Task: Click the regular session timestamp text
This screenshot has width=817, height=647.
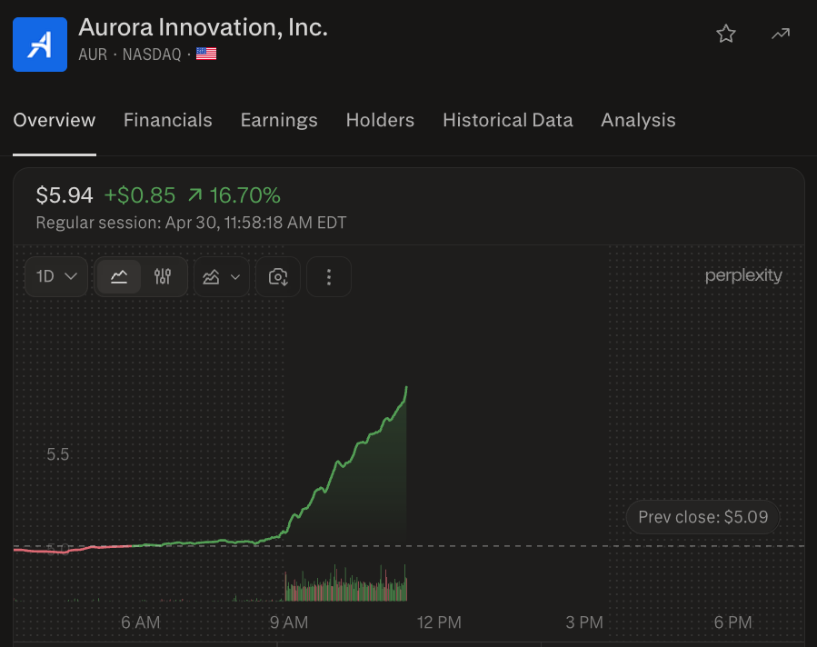Action: point(191,223)
